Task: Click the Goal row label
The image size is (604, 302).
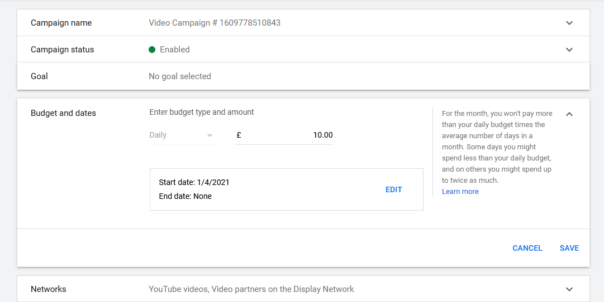Action: tap(39, 76)
